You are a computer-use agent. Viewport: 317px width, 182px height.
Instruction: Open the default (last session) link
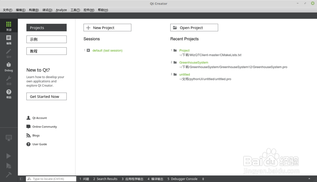(x=107, y=50)
